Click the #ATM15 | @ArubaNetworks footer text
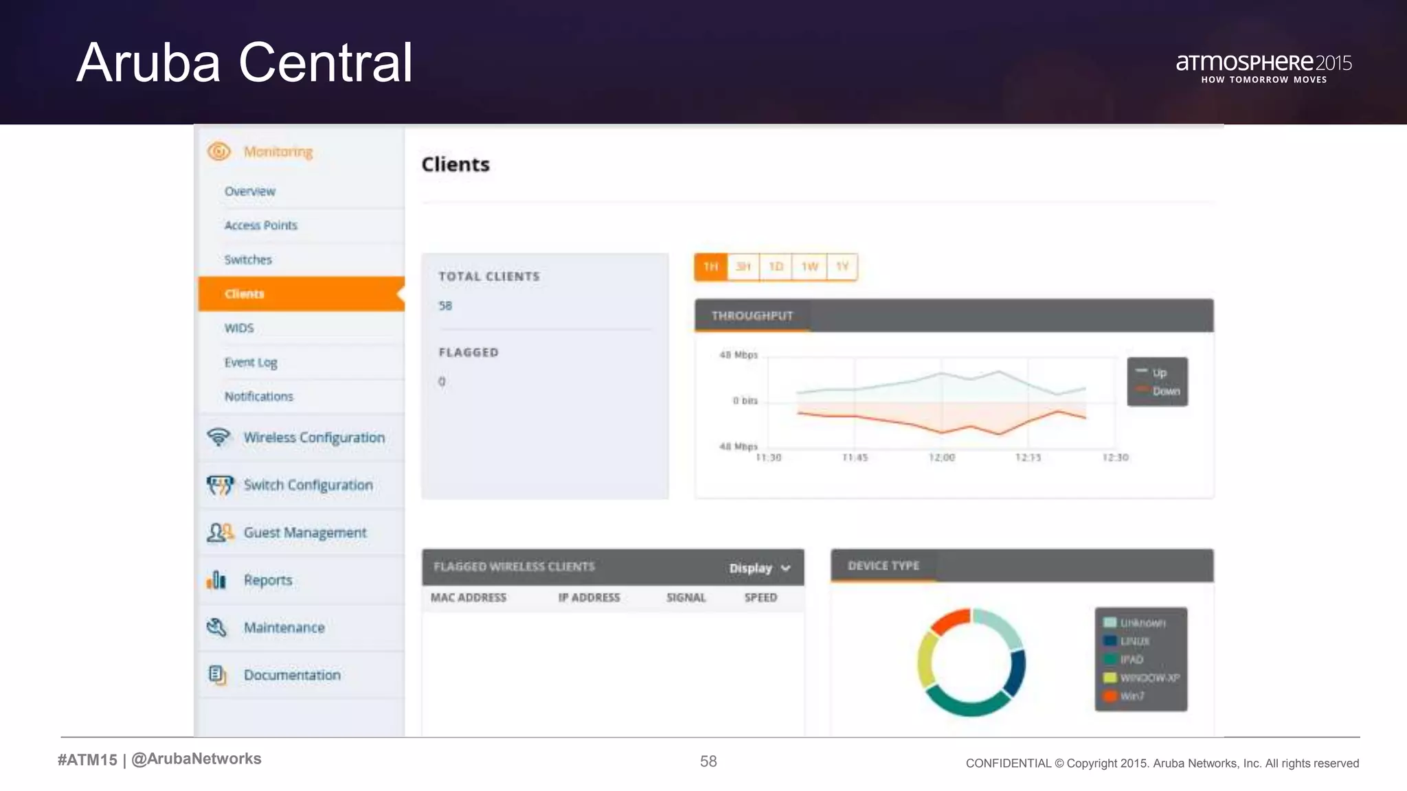 point(159,759)
